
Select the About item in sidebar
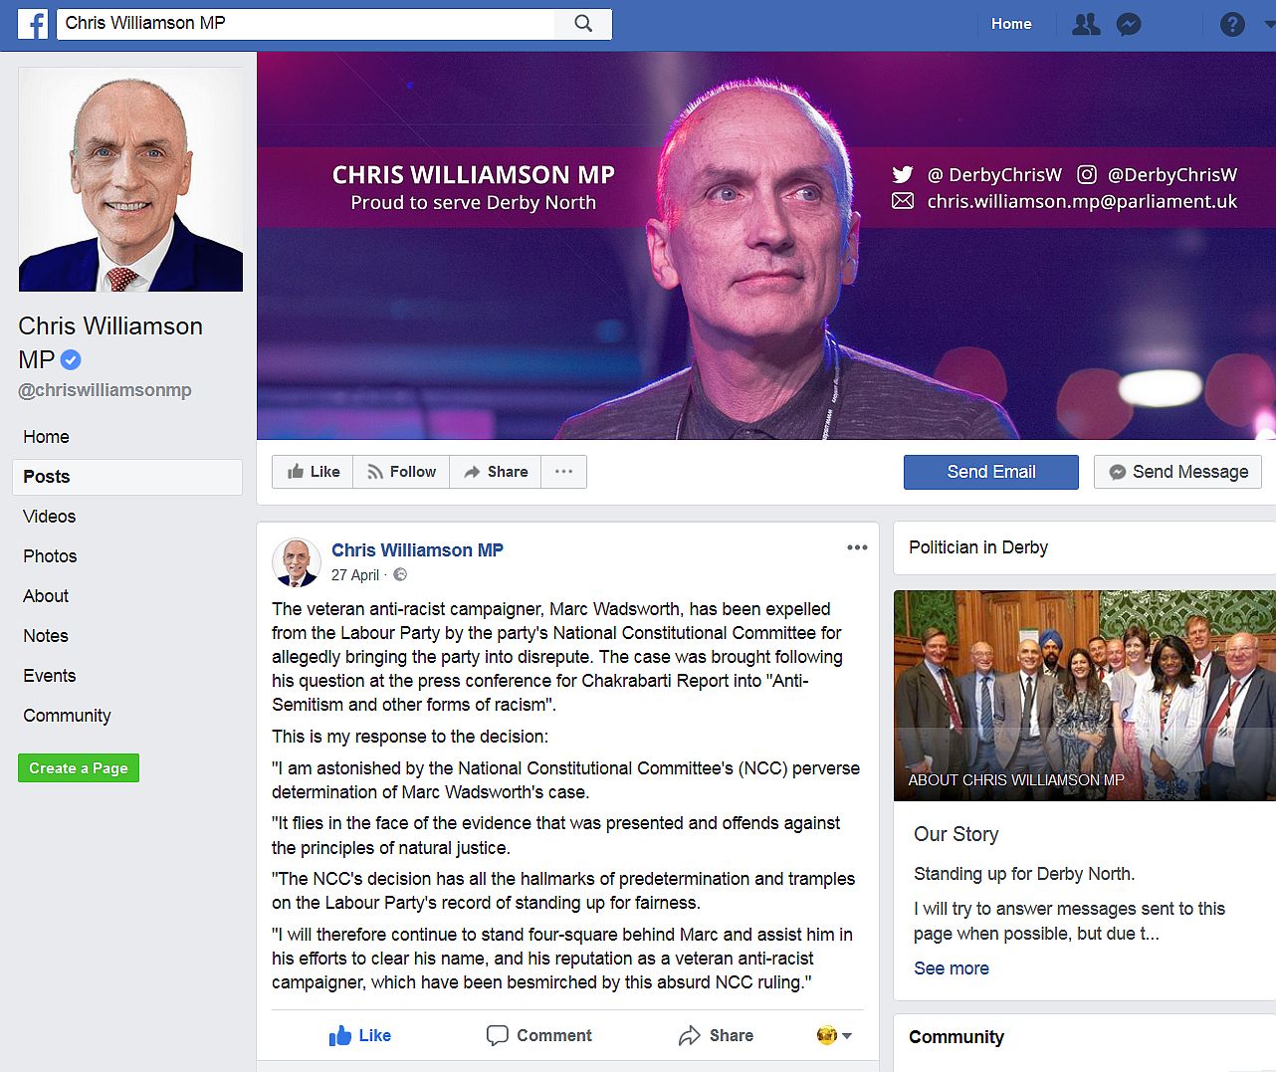click(46, 596)
